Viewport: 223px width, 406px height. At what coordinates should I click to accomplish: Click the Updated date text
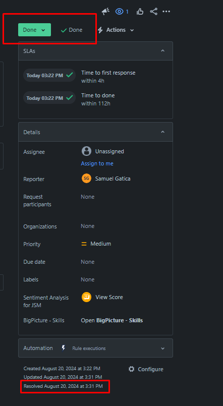coord(63,377)
